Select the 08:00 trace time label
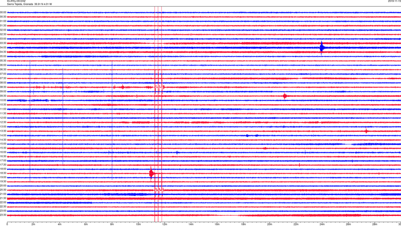The image size is (401, 226). point(3,83)
